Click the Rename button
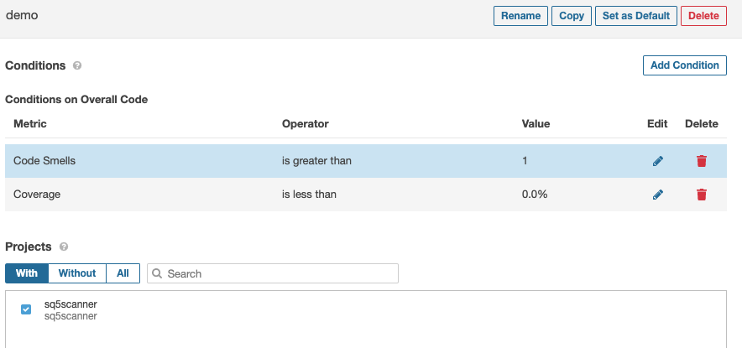The image size is (742, 348). [520, 16]
